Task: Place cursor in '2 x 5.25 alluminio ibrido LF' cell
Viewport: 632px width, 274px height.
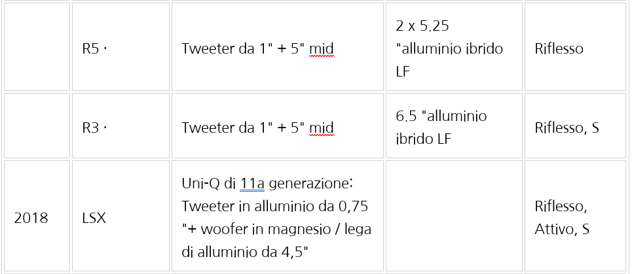Action: [x=454, y=46]
